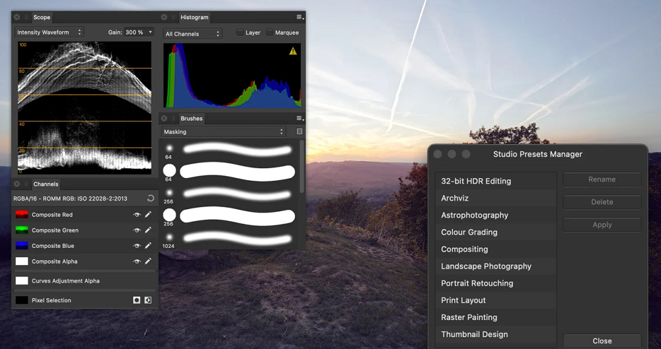Close the Brushes panel

pyautogui.click(x=164, y=118)
